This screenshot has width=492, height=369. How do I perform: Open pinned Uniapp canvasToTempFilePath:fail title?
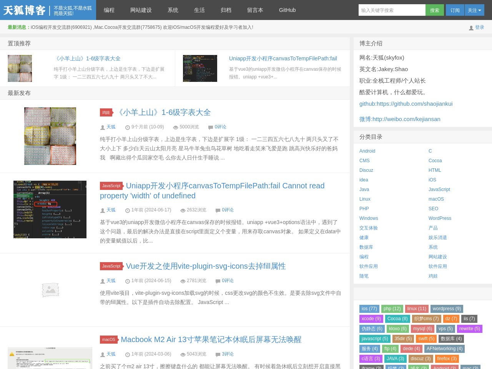[x=283, y=58]
